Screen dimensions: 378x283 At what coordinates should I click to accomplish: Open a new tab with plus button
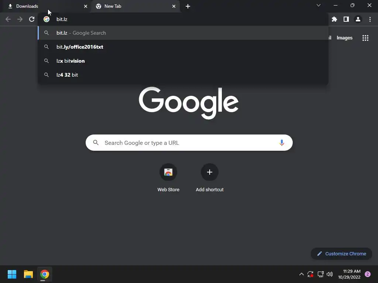click(x=188, y=6)
